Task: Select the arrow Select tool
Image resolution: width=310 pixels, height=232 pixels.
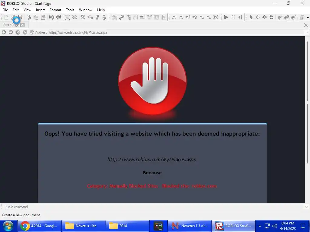Action: tap(251, 17)
